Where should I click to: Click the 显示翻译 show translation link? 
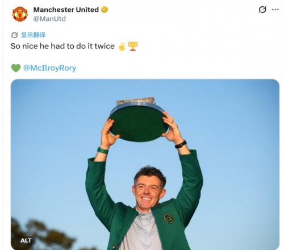tap(34, 35)
